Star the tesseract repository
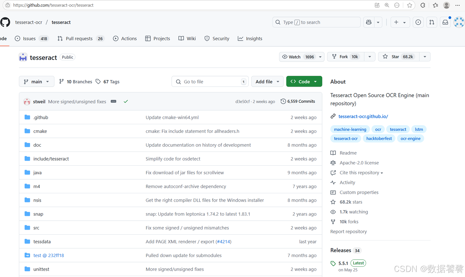 (x=398, y=57)
